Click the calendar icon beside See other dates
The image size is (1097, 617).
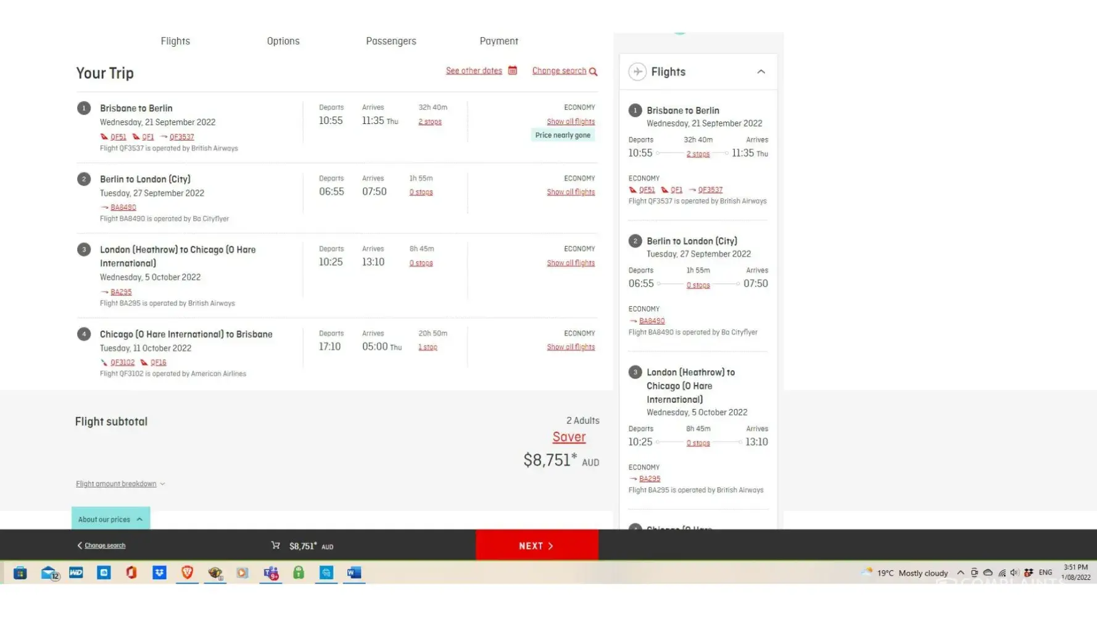512,70
